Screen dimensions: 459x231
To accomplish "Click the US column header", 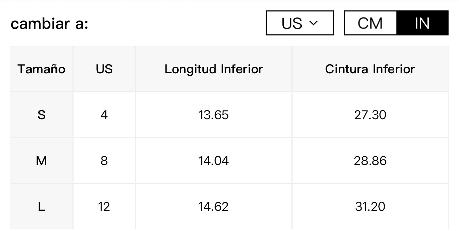I will tap(104, 69).
